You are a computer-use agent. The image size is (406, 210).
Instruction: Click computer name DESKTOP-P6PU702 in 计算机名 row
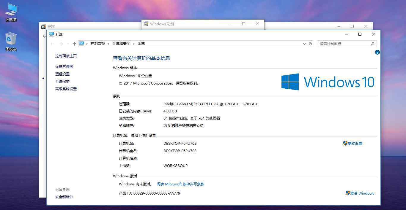tap(180, 143)
